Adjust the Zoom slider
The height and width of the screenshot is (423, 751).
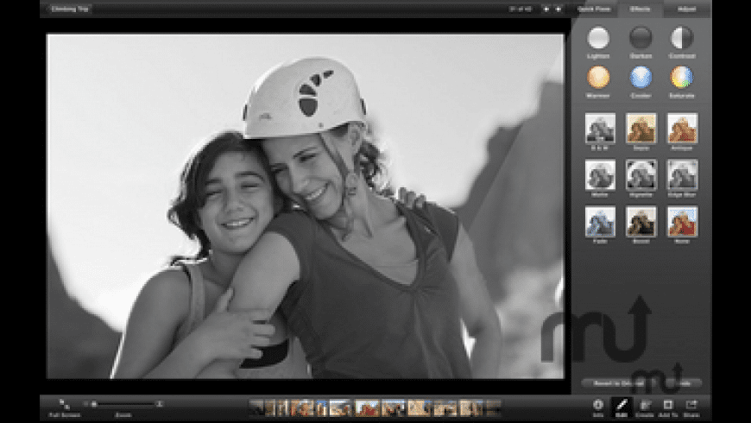[x=123, y=404]
